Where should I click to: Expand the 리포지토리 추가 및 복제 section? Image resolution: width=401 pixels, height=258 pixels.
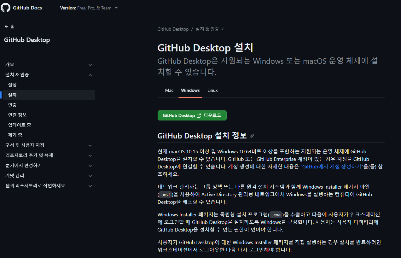90,155
